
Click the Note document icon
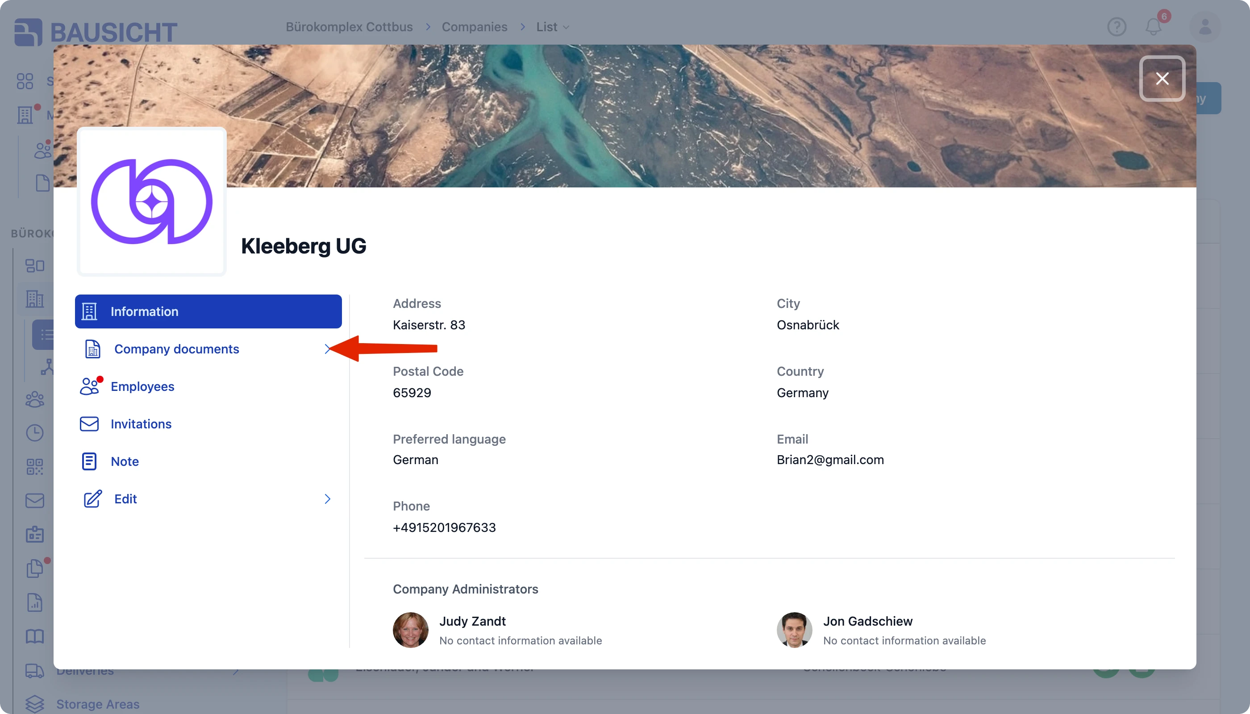(89, 461)
